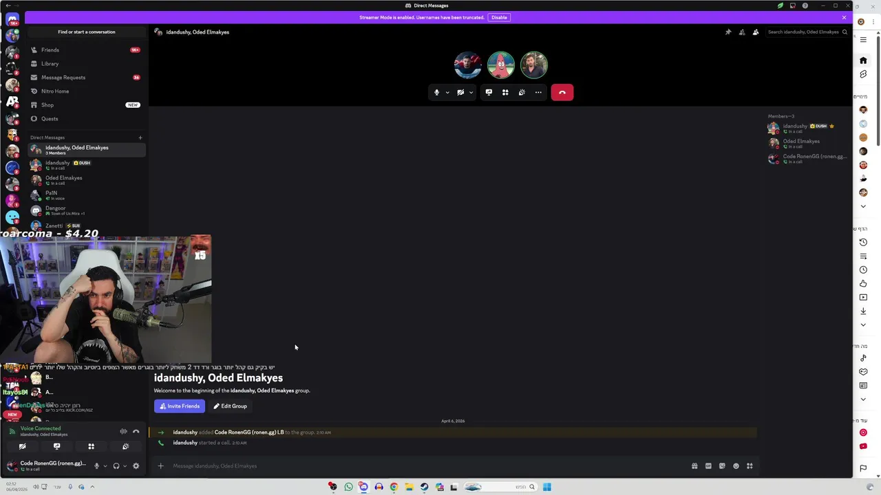Open PaIN direct message
Screen dimensions: 881x495
click(x=87, y=195)
